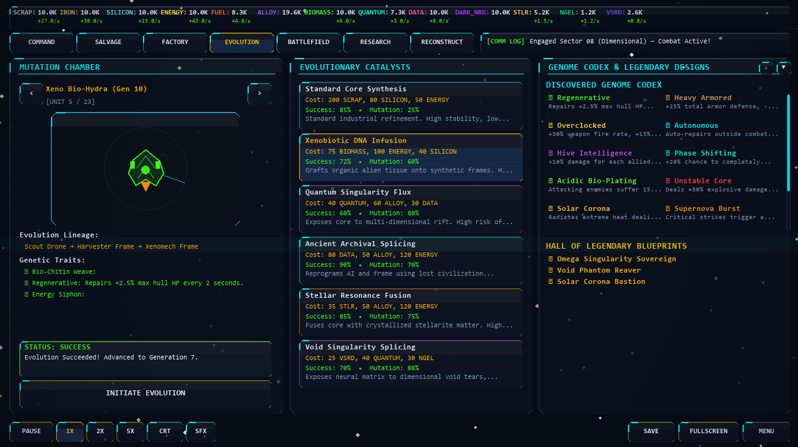
Task: Click the Genome Codex panel up arrow
Action: click(x=766, y=67)
